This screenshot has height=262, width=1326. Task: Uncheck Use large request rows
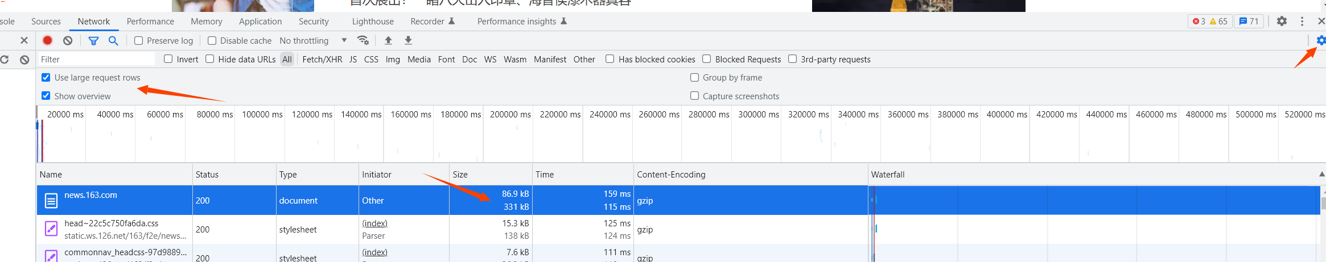click(46, 77)
